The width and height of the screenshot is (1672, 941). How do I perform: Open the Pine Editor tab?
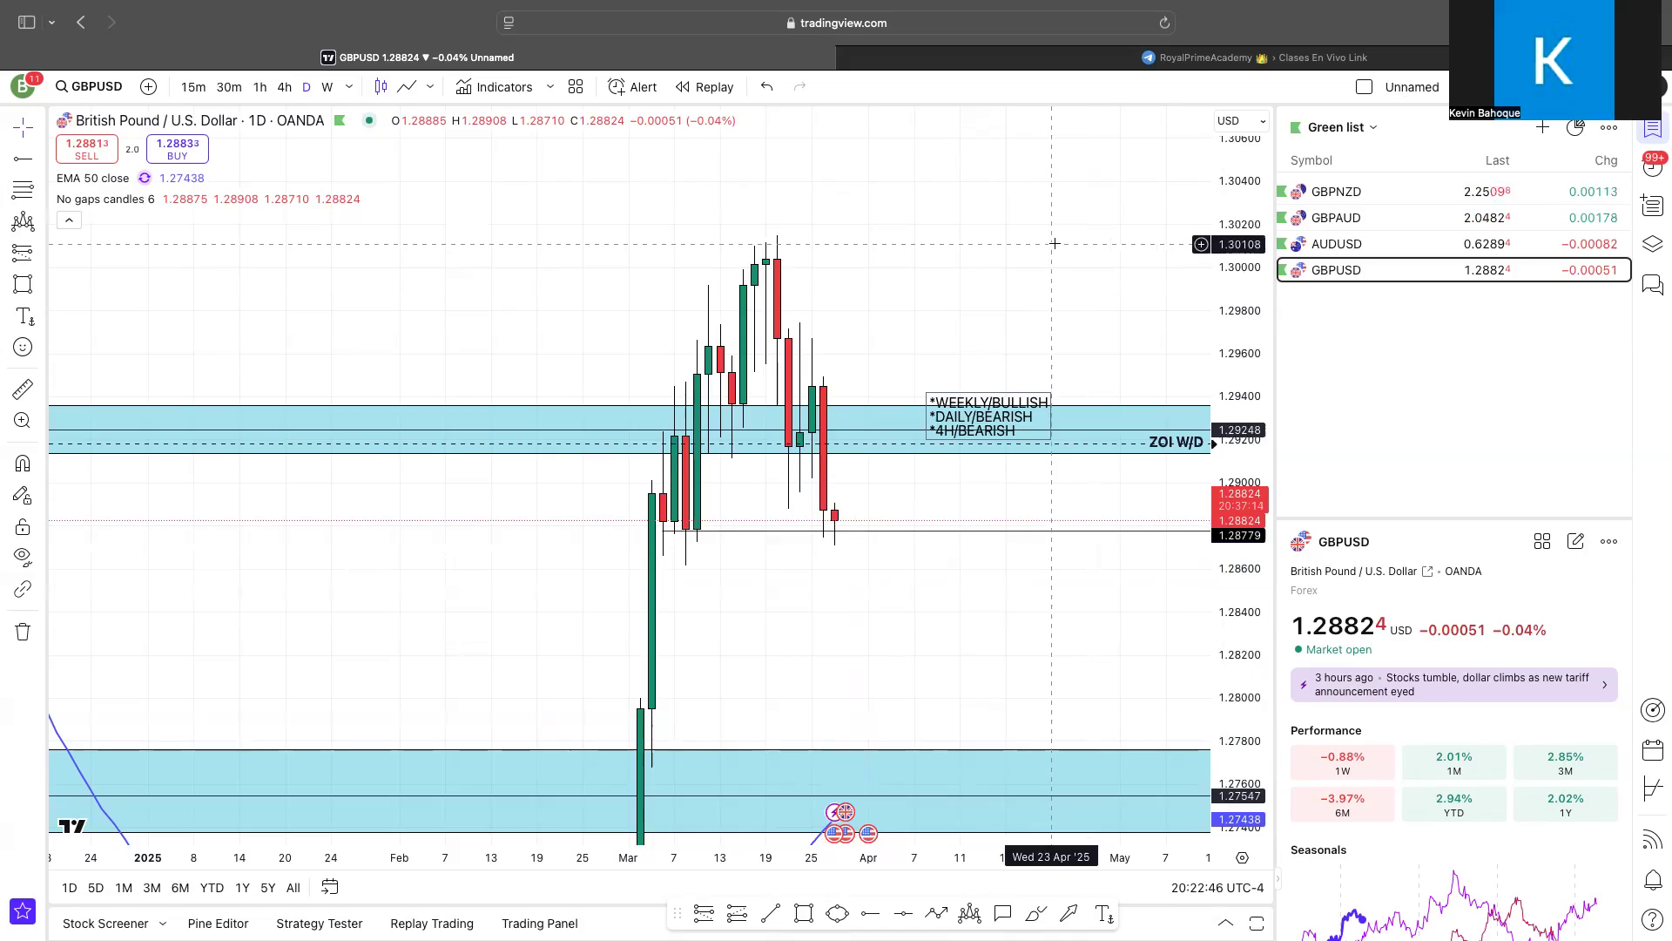(x=218, y=924)
